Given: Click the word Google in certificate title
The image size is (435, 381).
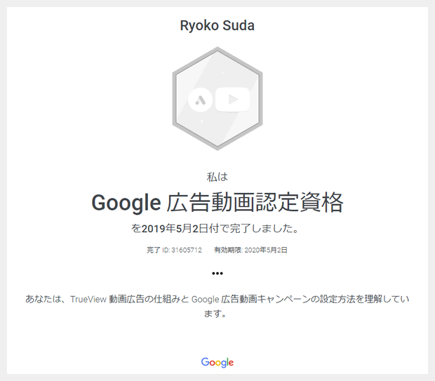Looking at the screenshot, I should (126, 203).
